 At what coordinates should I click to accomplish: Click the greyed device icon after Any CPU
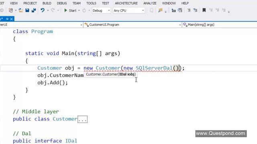pos(151,10)
